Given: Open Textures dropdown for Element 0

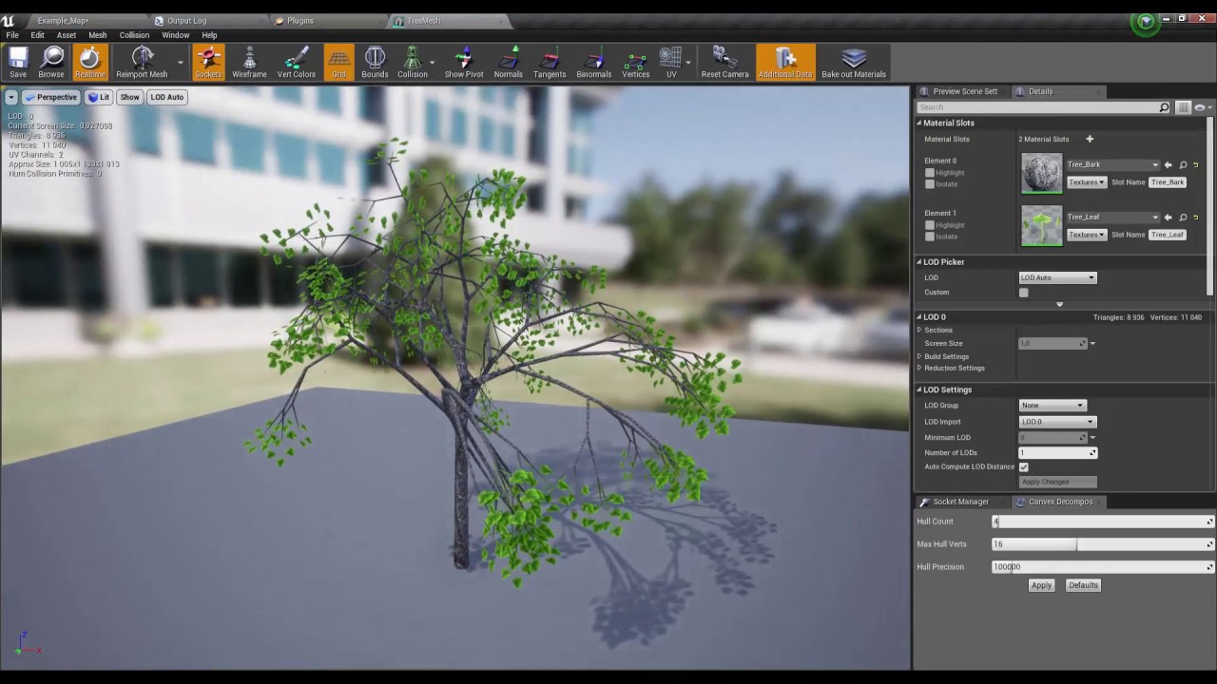Looking at the screenshot, I should click(x=1087, y=182).
